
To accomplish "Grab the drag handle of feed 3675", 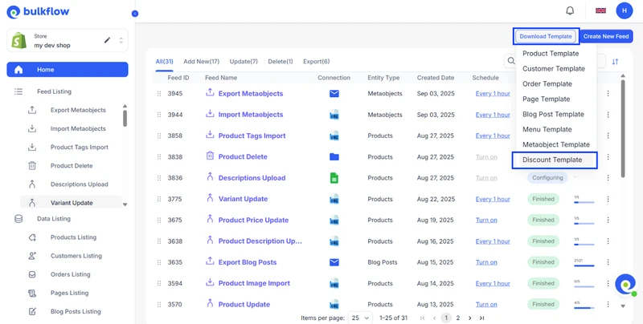I will [158, 220].
